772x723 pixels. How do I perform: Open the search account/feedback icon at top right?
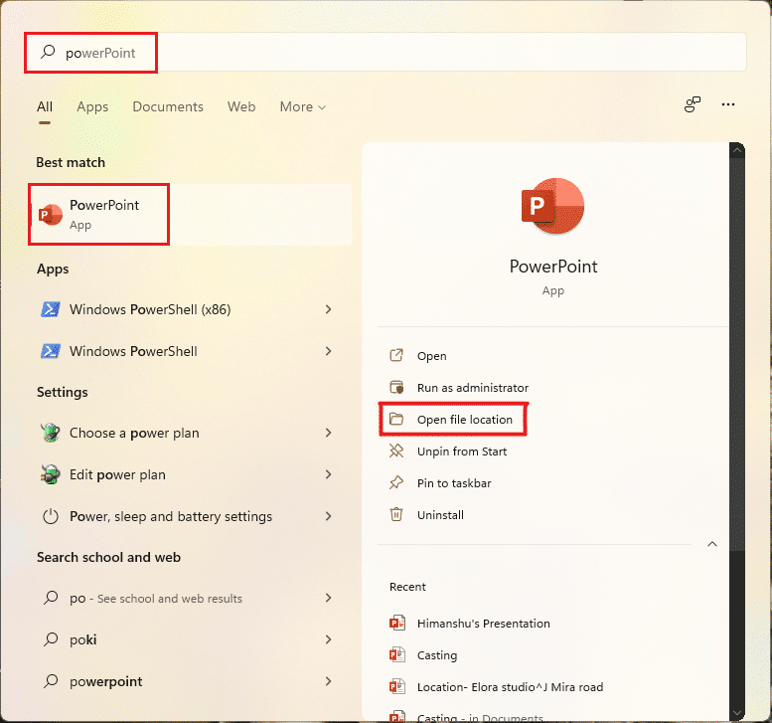[x=693, y=104]
